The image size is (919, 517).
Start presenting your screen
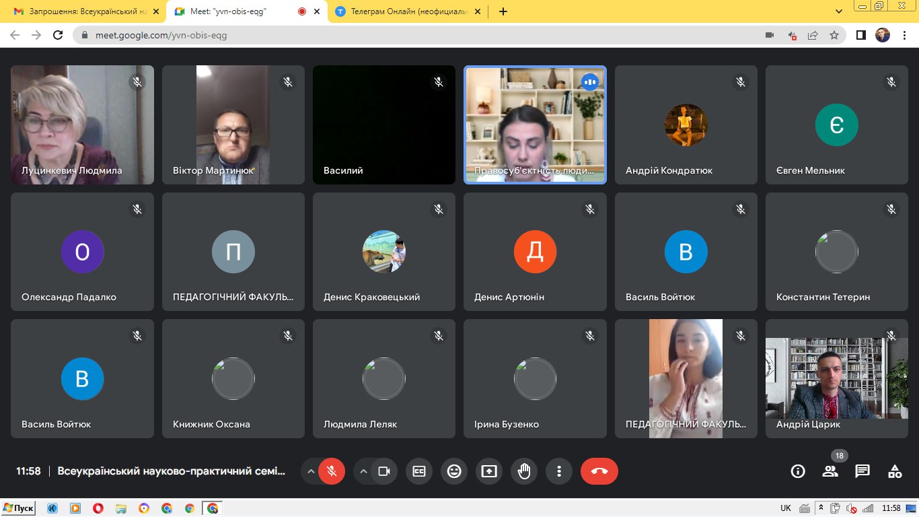tap(489, 471)
